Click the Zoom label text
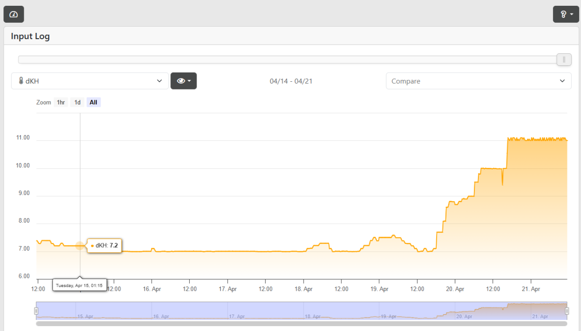581x331 pixels. [x=44, y=103]
